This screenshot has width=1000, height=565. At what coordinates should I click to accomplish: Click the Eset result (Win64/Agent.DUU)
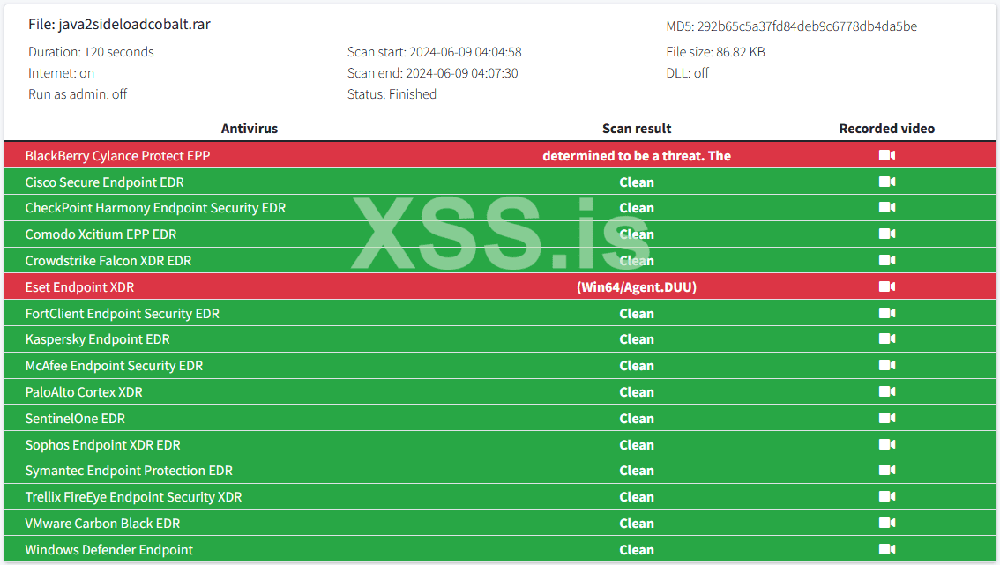pos(637,287)
